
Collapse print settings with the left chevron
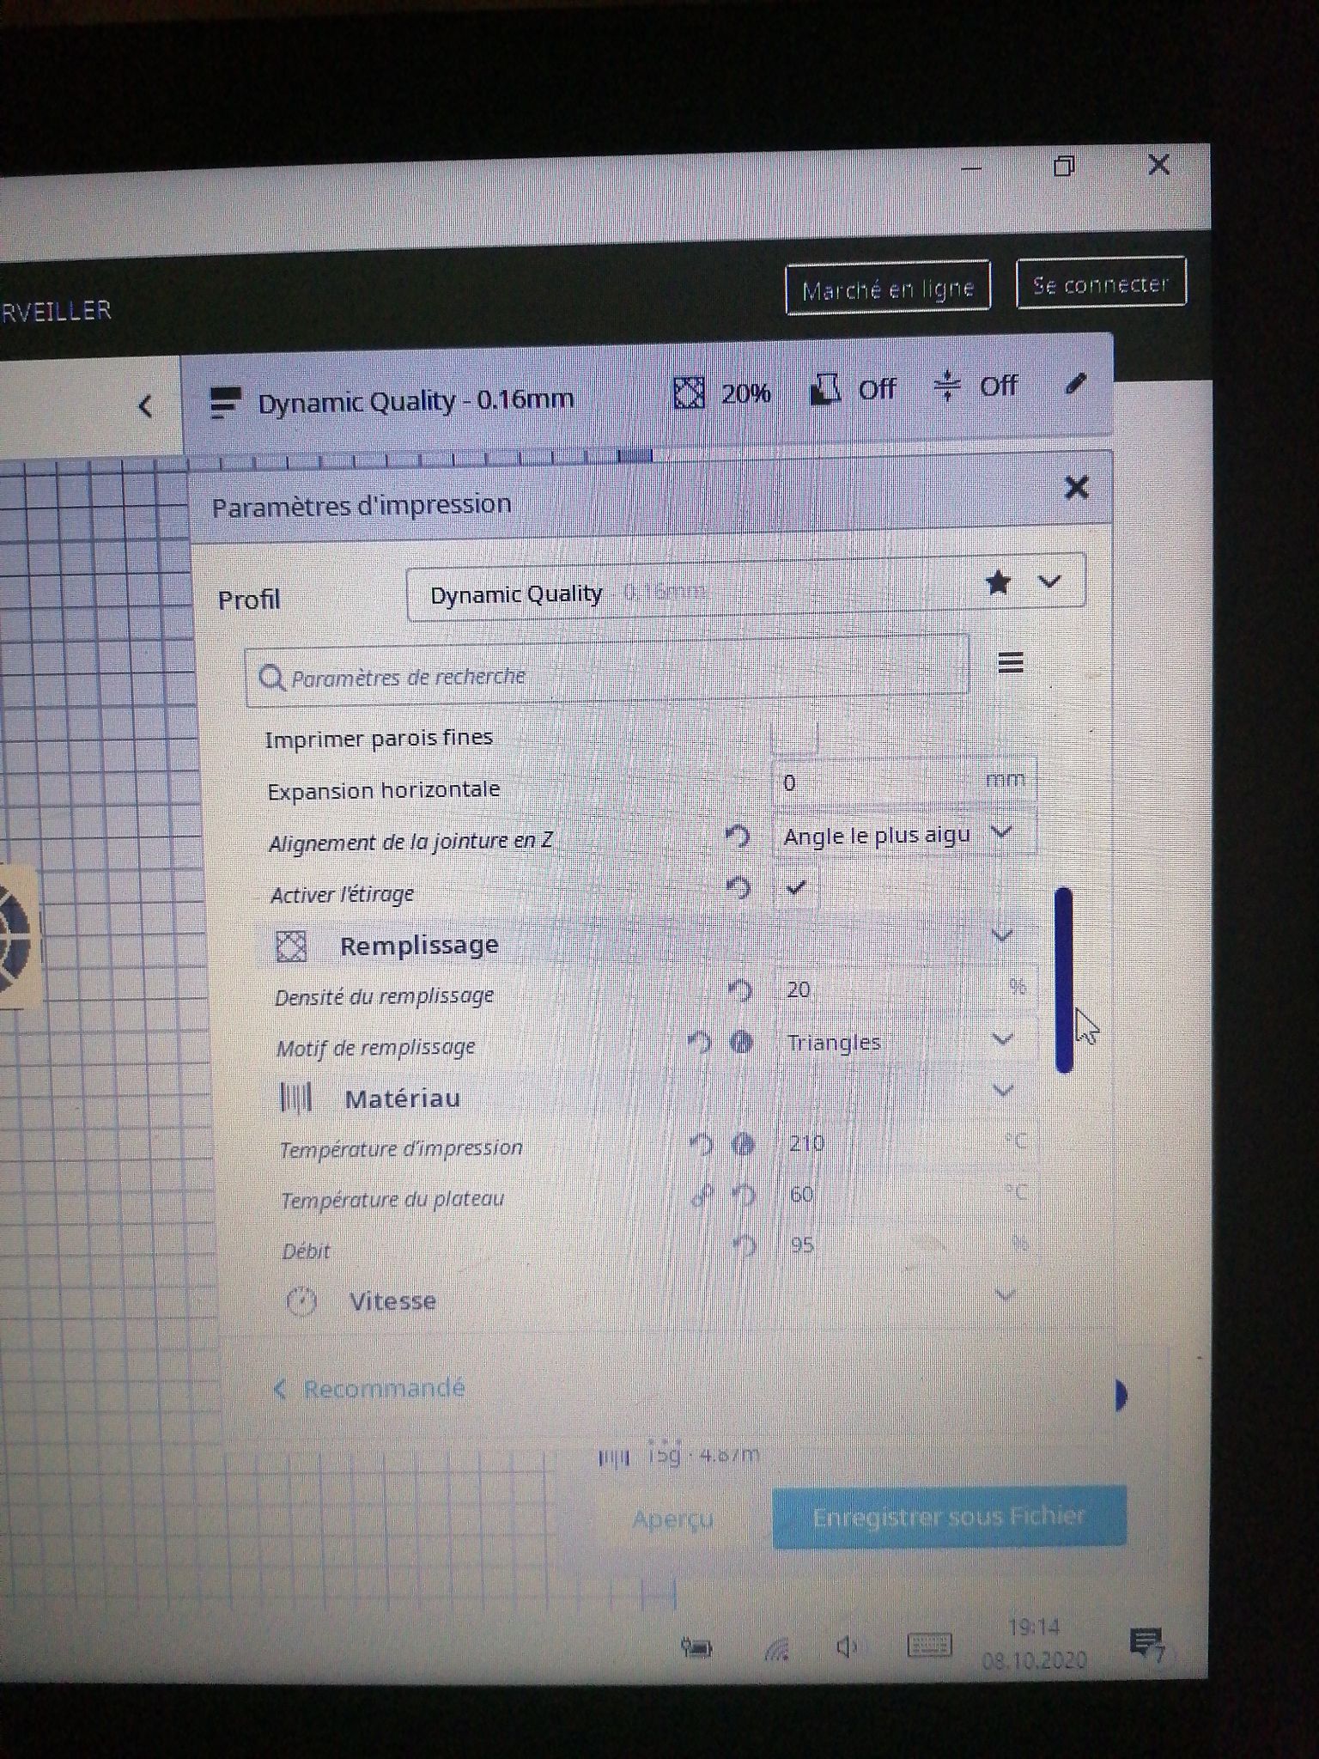pos(146,405)
